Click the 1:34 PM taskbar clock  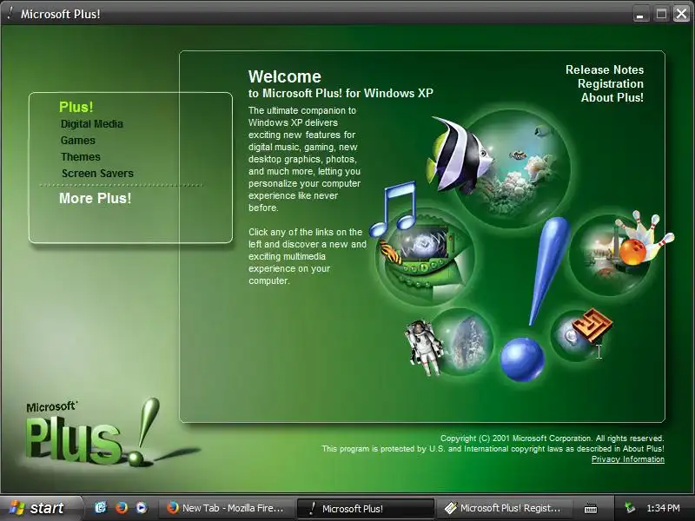(x=663, y=508)
